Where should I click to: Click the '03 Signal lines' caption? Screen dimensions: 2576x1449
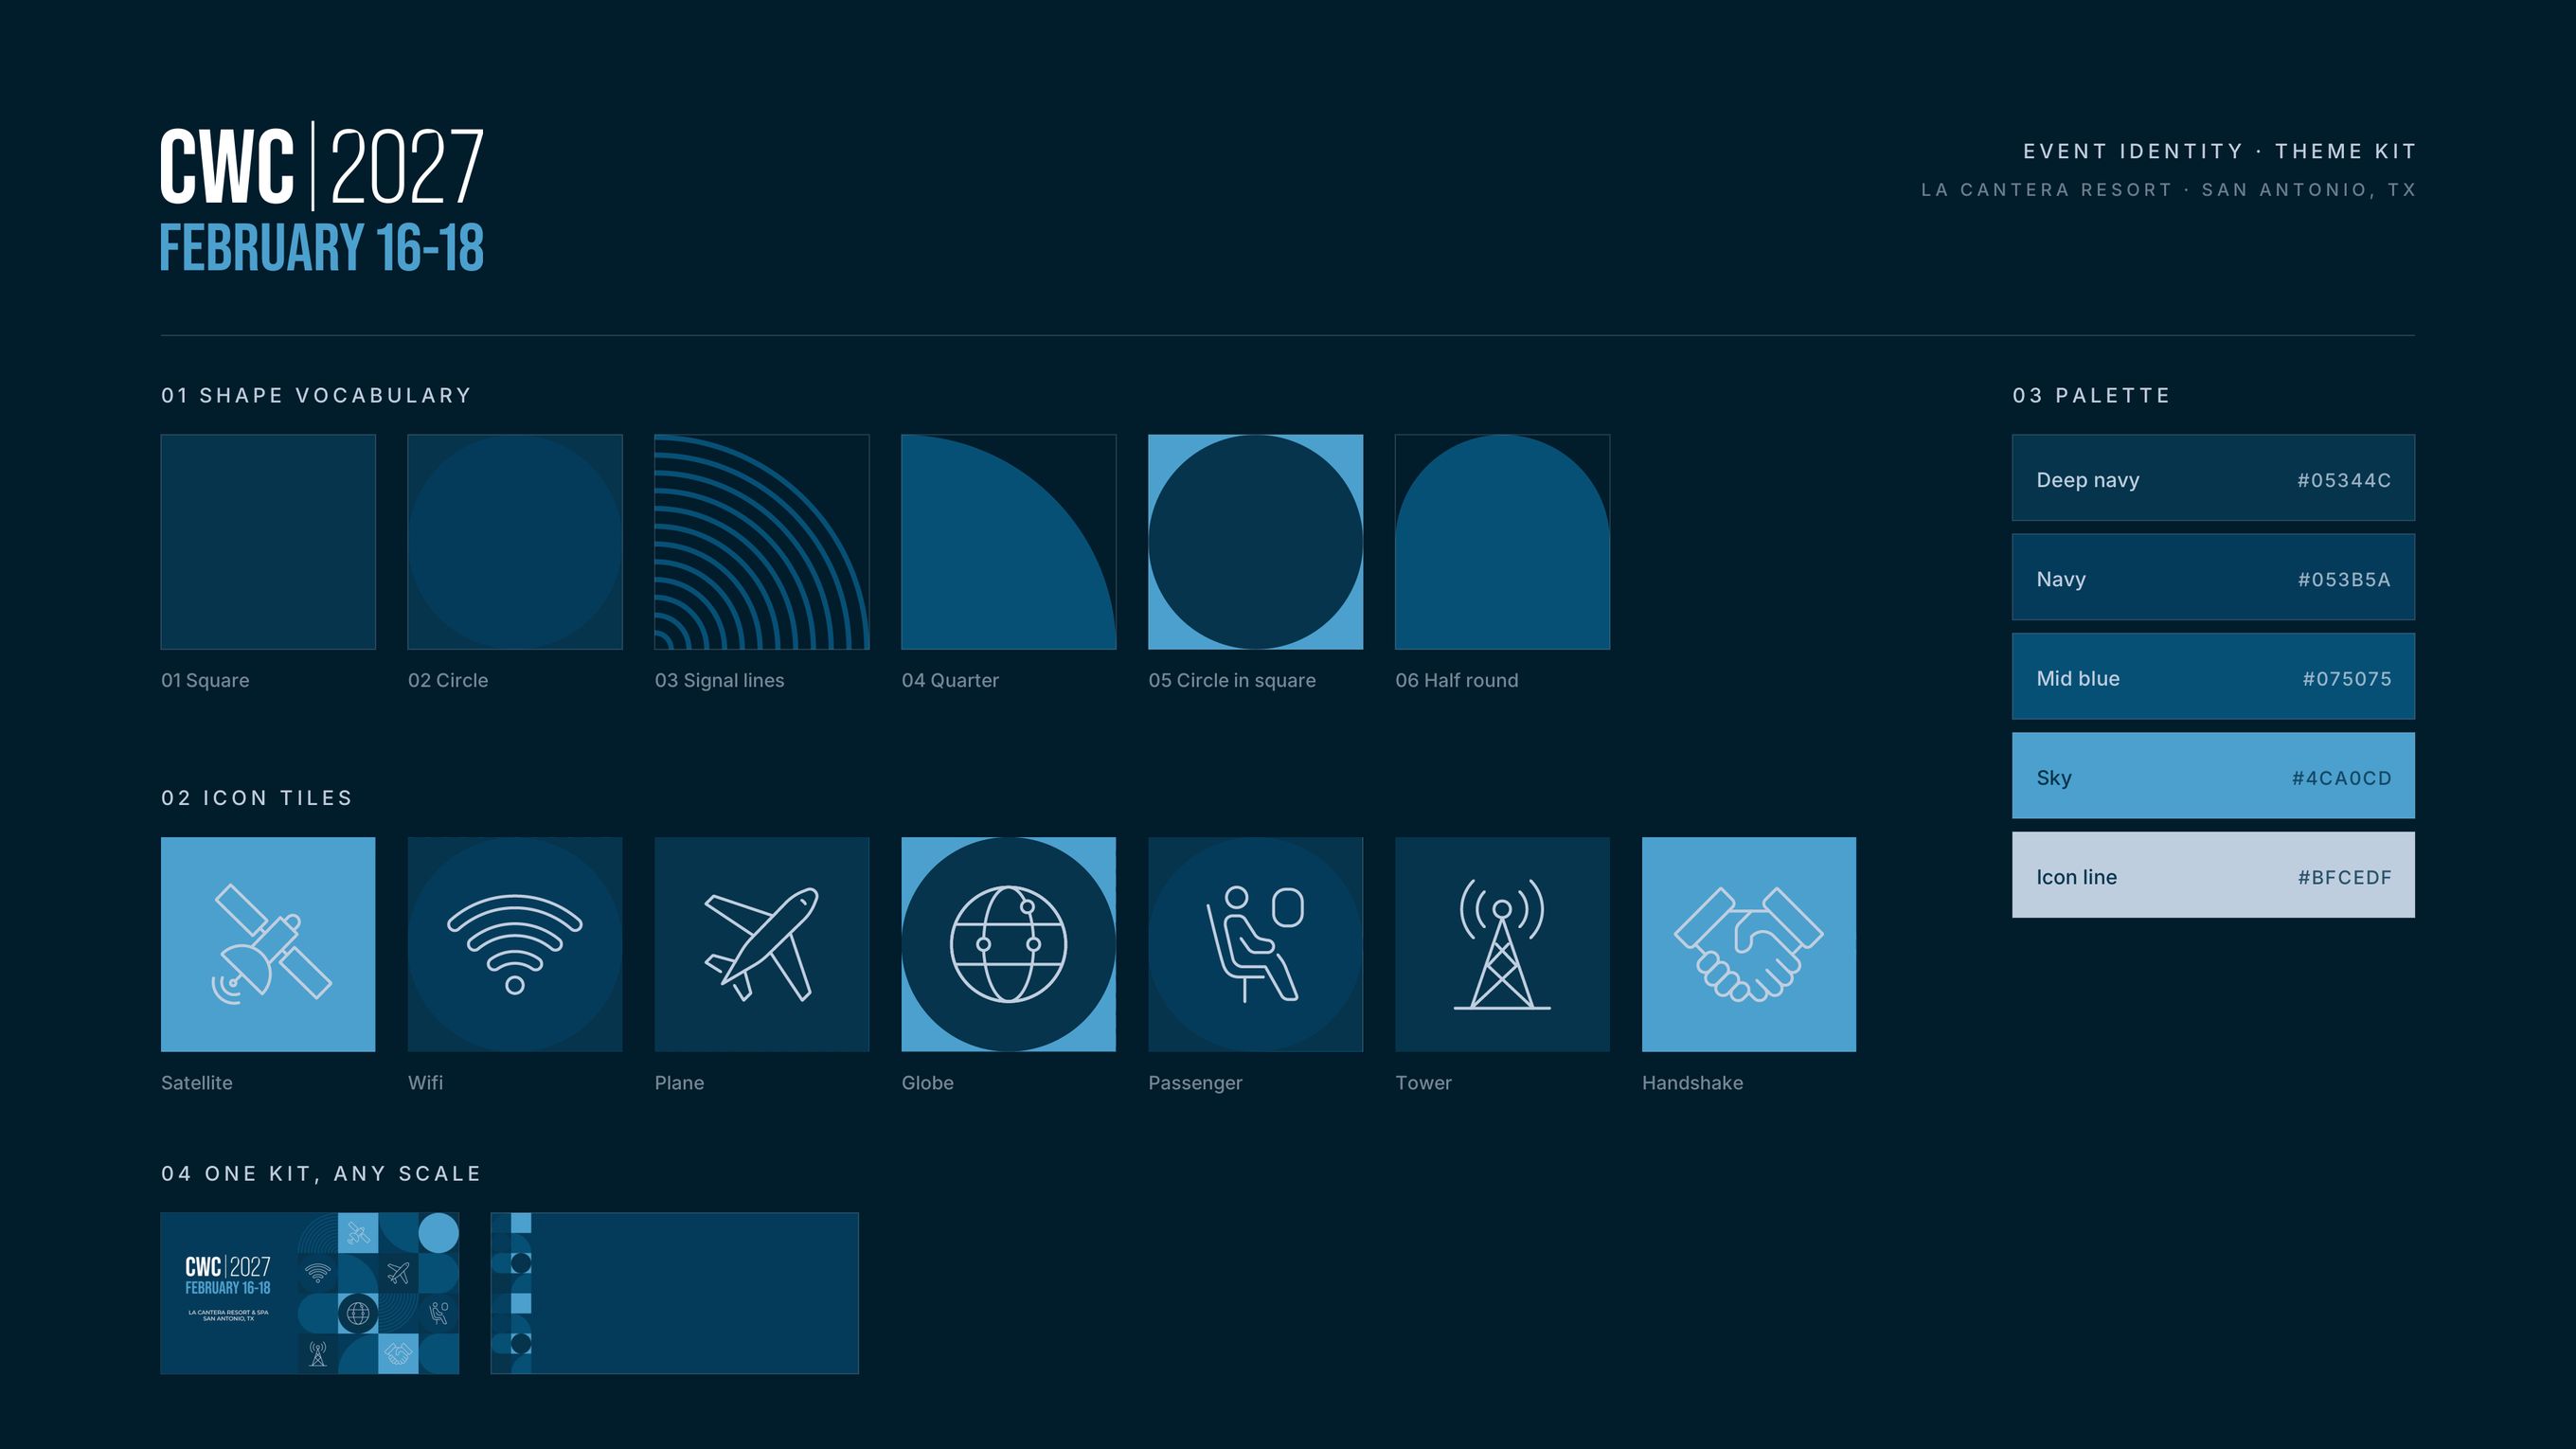(x=719, y=680)
